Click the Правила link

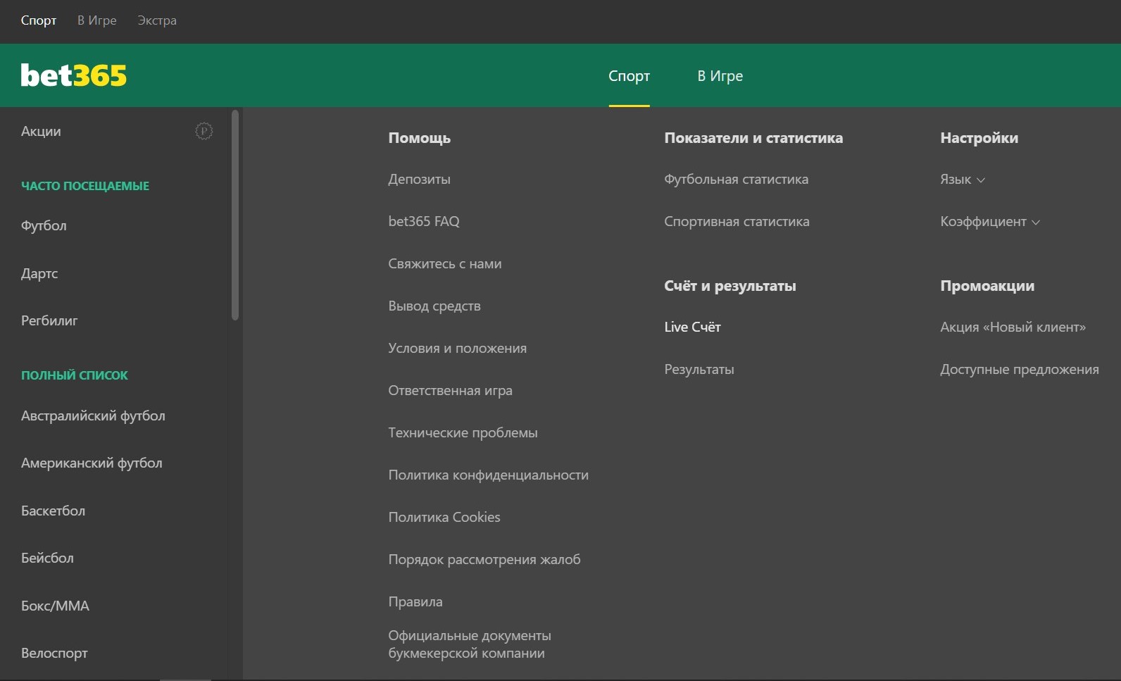coord(415,602)
